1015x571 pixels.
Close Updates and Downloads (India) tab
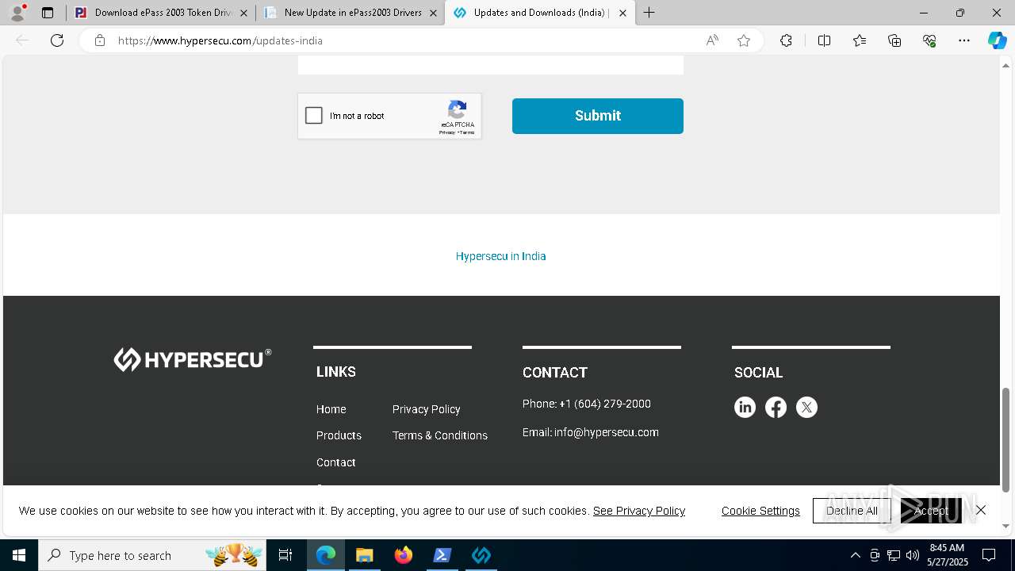click(x=622, y=13)
